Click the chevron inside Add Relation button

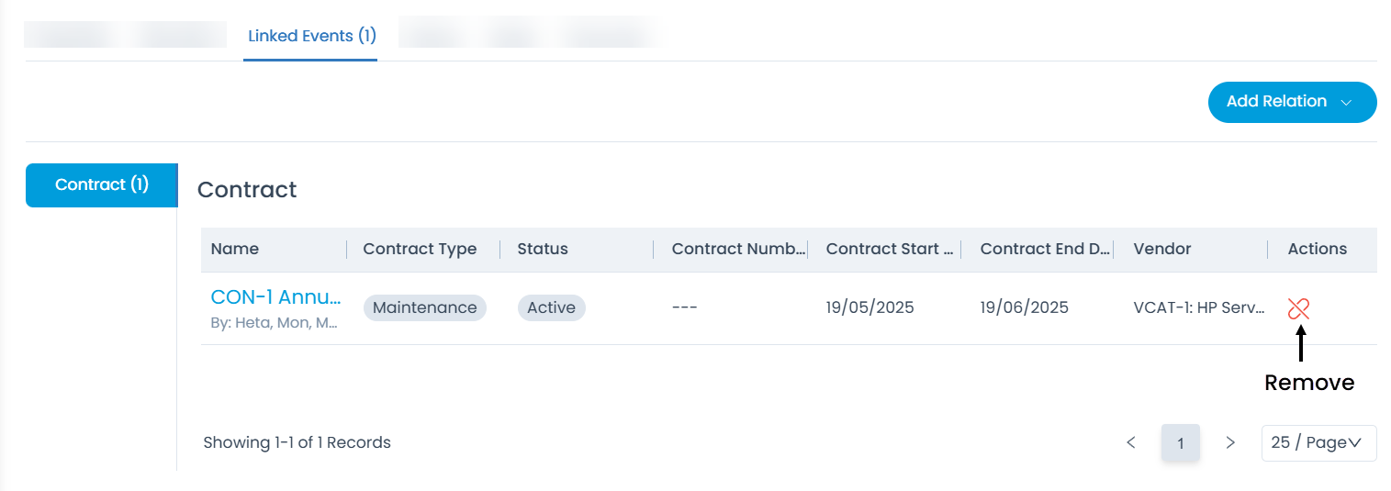pyautogui.click(x=1346, y=103)
